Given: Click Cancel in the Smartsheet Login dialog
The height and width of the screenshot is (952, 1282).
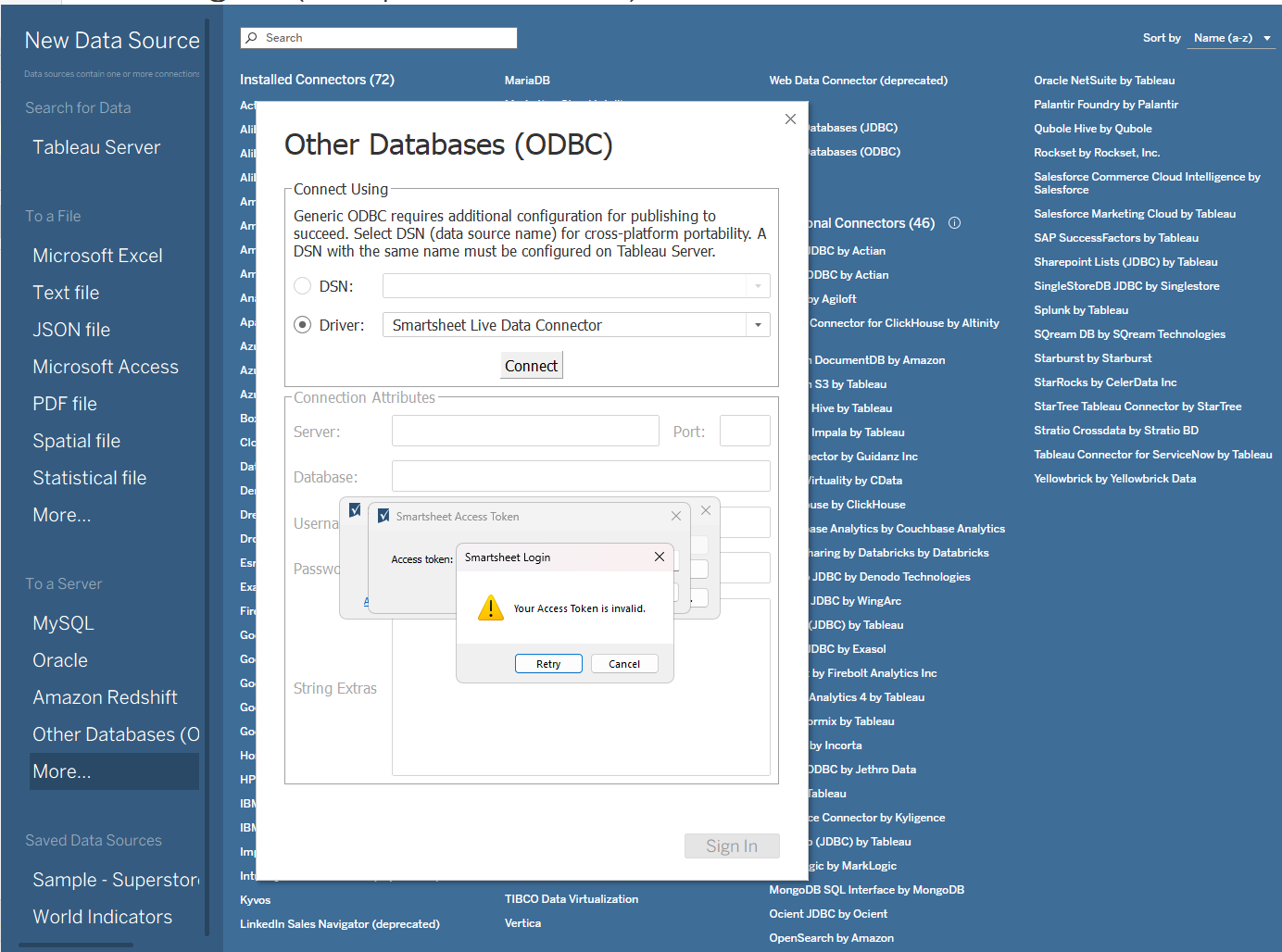Looking at the screenshot, I should coord(624,664).
